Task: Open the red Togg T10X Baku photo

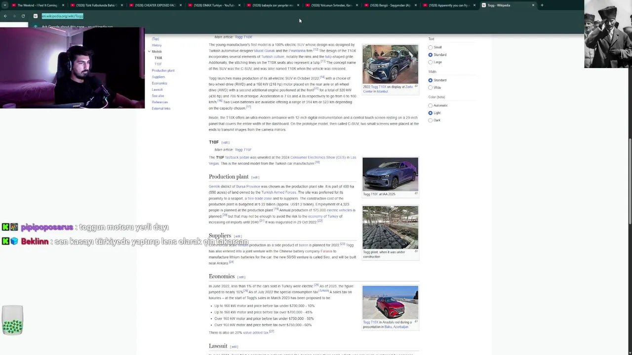Action: (390, 302)
